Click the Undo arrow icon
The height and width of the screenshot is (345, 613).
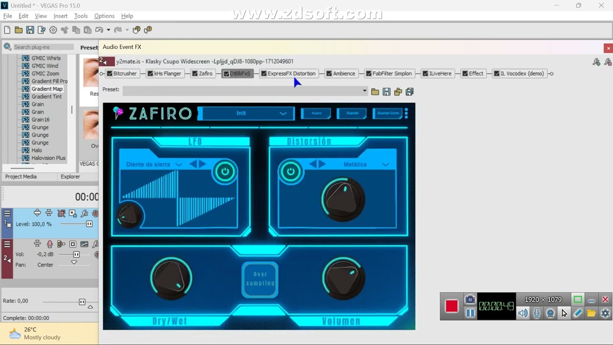tap(99, 30)
